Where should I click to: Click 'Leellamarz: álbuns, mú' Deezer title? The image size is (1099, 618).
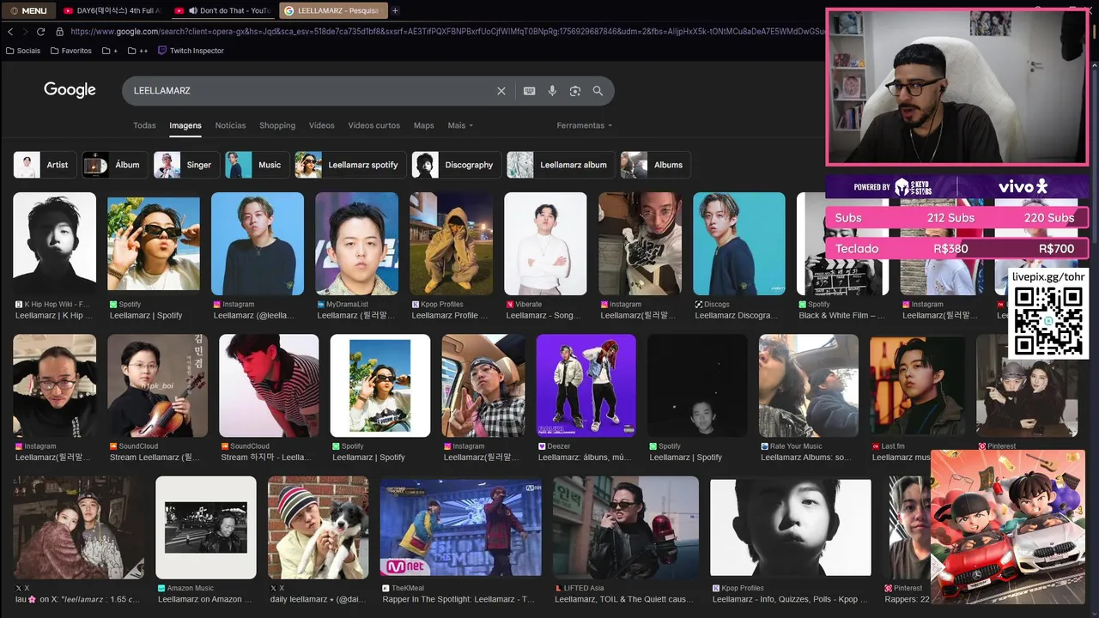(585, 457)
